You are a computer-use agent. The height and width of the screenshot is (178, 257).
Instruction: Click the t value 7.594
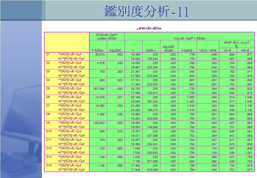pos(136,148)
